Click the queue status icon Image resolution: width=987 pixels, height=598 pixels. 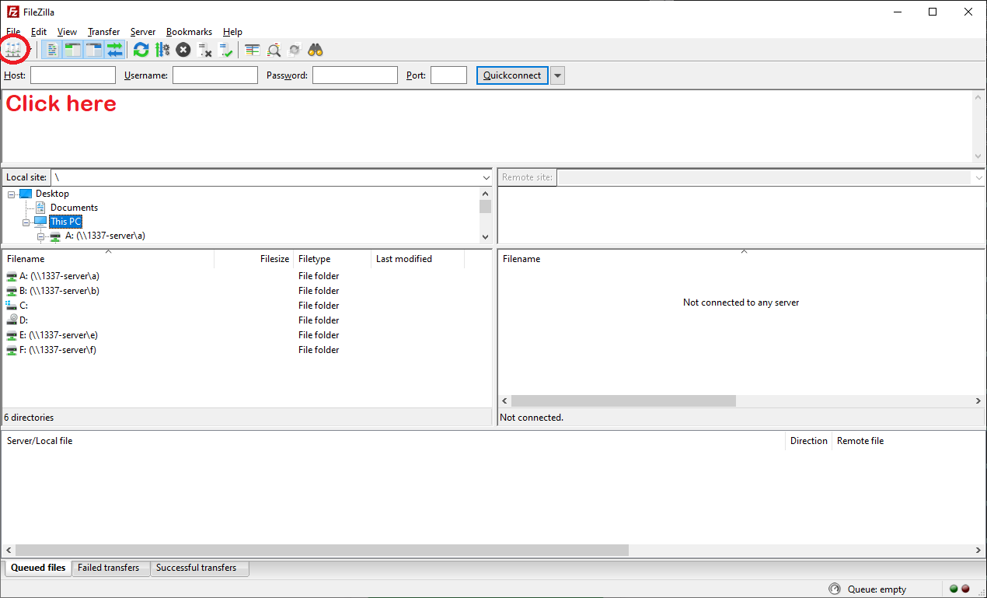[835, 589]
